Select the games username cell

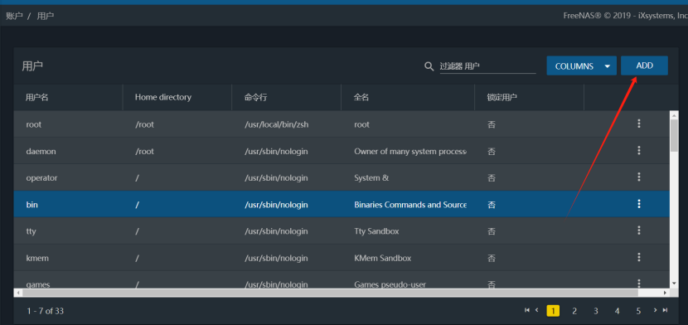point(38,284)
